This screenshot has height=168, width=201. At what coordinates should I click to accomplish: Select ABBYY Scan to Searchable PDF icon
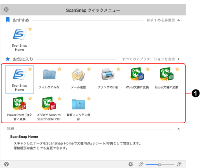(49, 103)
